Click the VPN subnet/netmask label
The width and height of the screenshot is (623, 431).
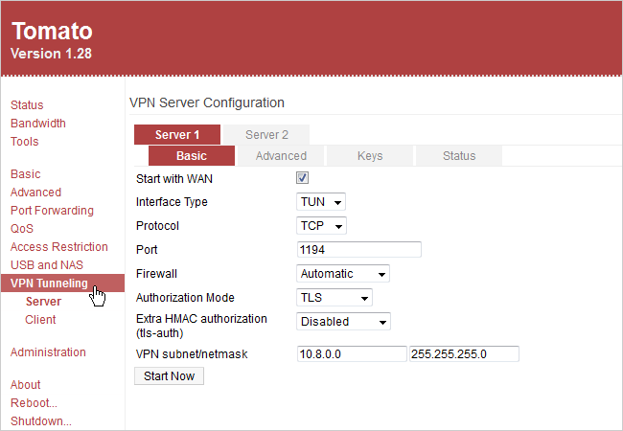tap(192, 354)
